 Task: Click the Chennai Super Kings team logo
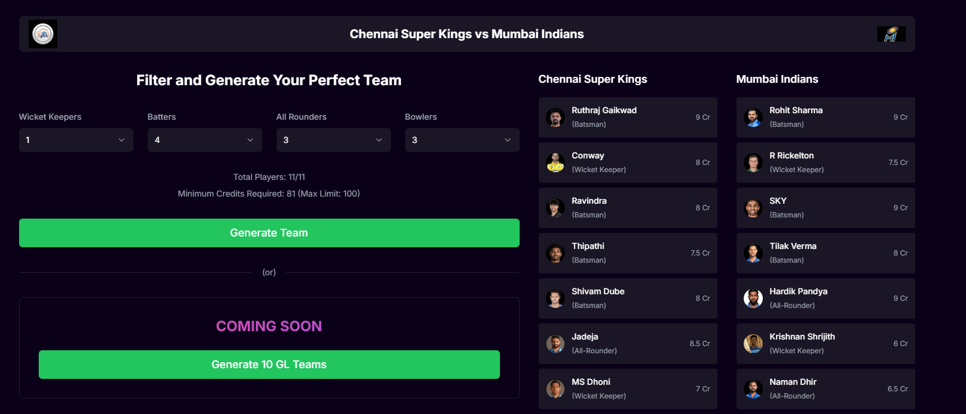pyautogui.click(x=43, y=34)
